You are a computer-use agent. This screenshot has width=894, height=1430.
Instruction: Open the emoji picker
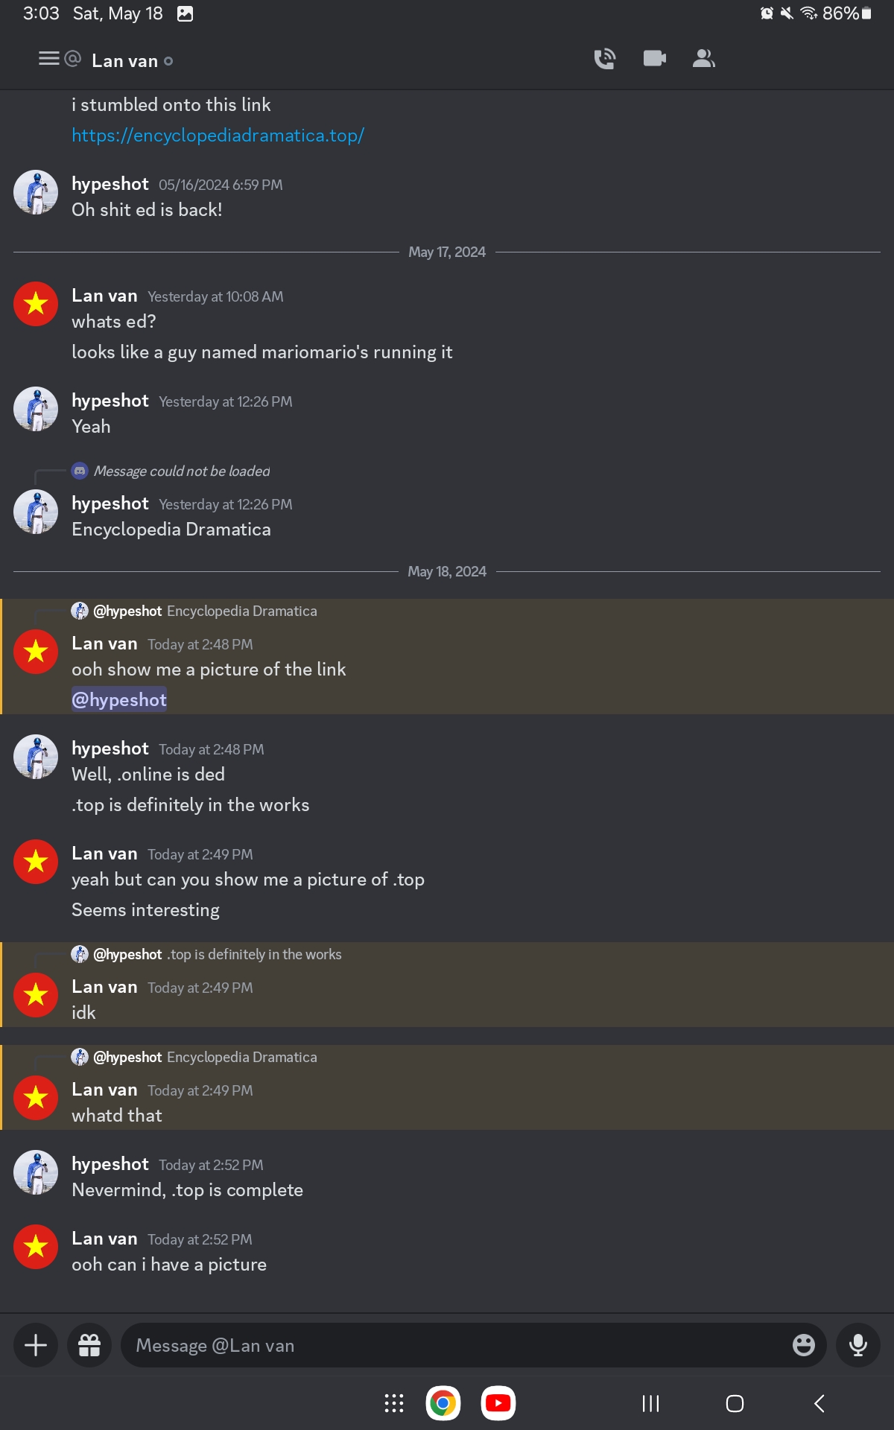803,1345
